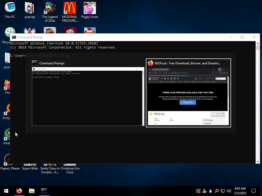Click the two-people tray icon
262x196 pixels.
click(x=204, y=191)
